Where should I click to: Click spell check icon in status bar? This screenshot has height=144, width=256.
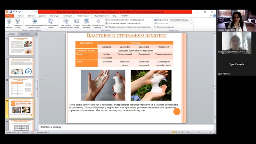(x=33, y=132)
